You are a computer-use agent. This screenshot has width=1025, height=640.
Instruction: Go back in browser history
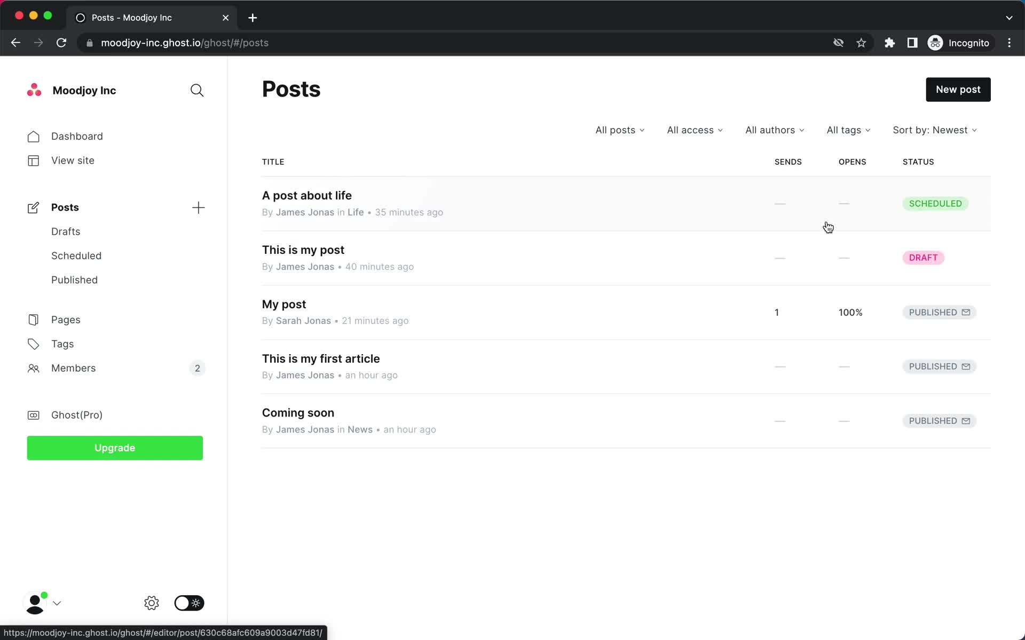(x=15, y=43)
